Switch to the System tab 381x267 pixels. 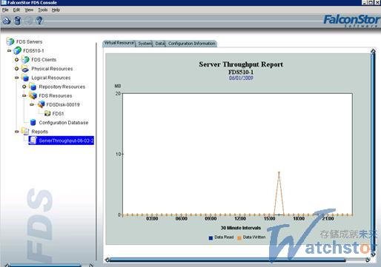click(x=145, y=44)
